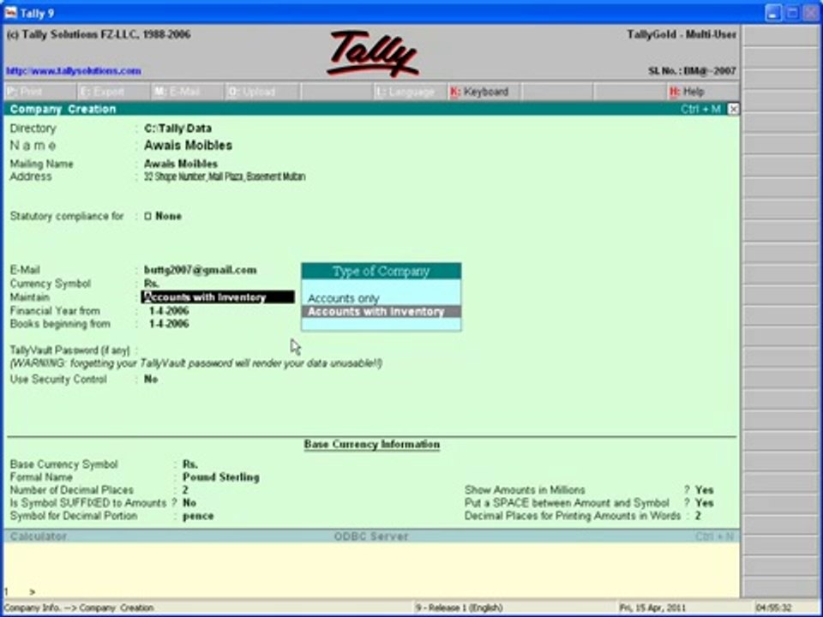The image size is (823, 617).
Task: Click the M: E-Mail toolbar button
Action: pos(187,92)
